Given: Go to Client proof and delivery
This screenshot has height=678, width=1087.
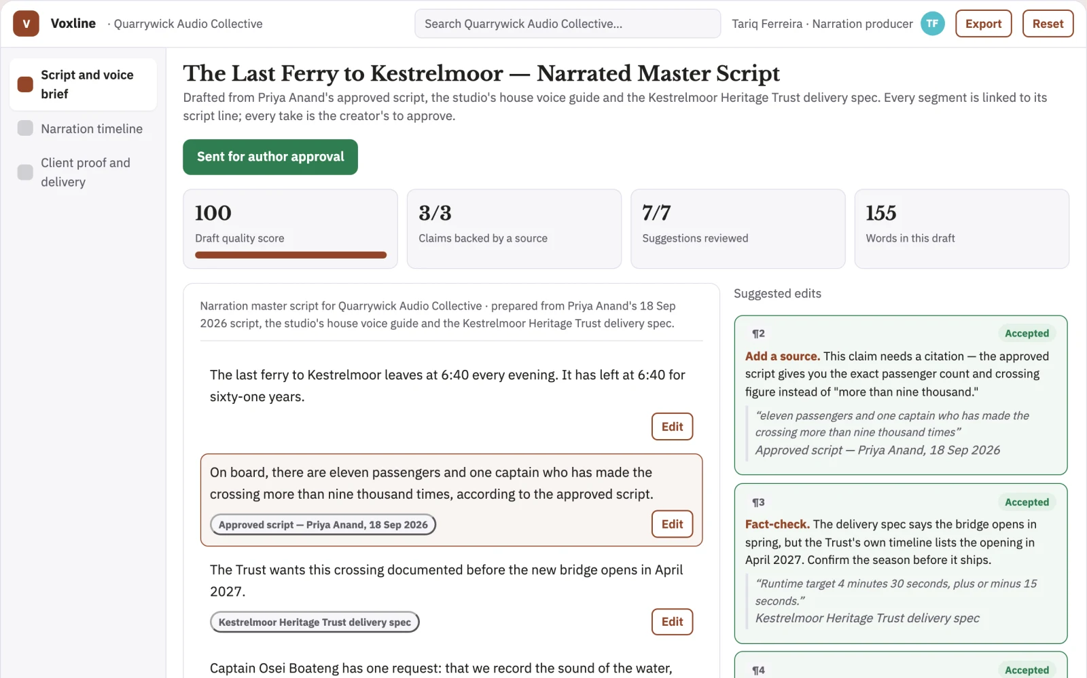Looking at the screenshot, I should [x=83, y=172].
